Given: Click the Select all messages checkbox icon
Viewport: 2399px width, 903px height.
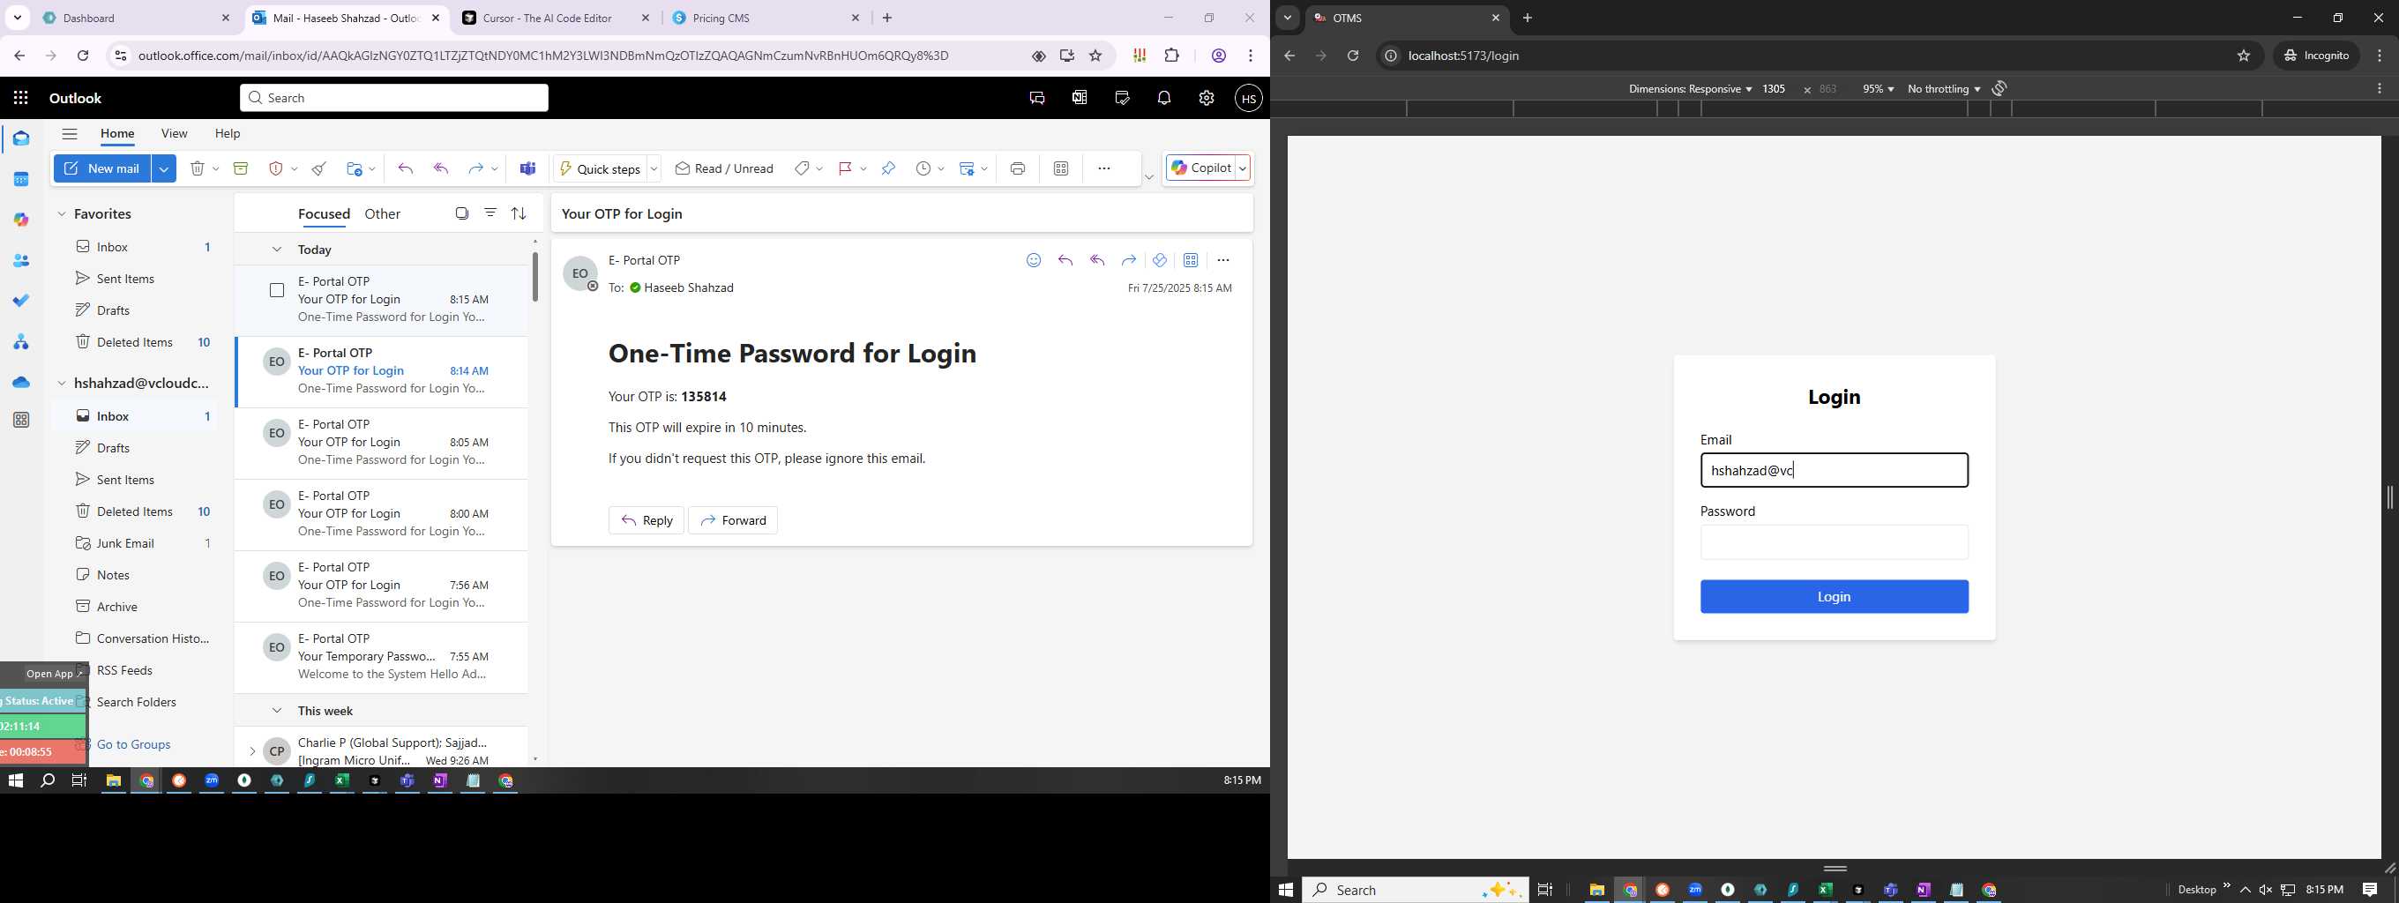Looking at the screenshot, I should pos(462,213).
